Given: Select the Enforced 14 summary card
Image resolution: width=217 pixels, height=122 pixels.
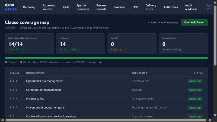Looking at the screenshot, I should pyautogui.click(x=81, y=44).
